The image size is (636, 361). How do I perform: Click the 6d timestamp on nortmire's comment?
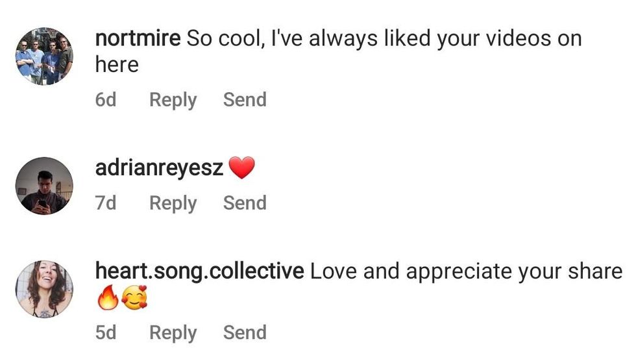click(106, 100)
